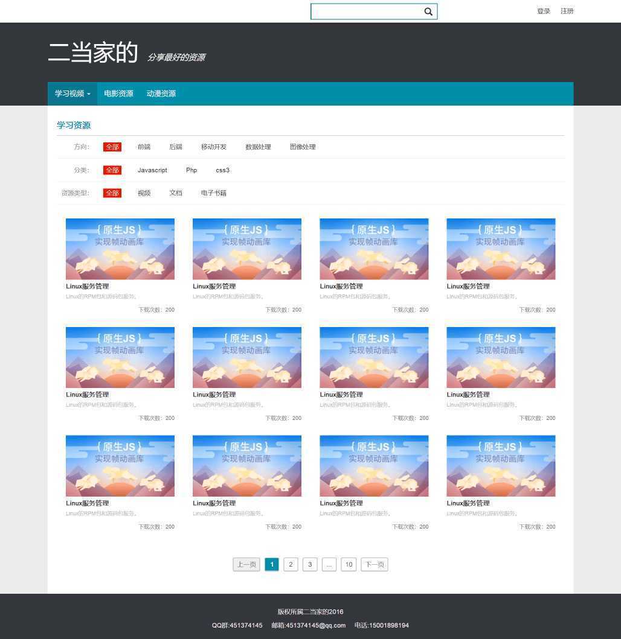621x639 pixels.
Task: Select 全部 in the 资源类型 row
Action: (x=112, y=193)
